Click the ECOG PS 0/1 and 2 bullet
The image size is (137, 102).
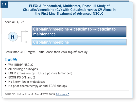point(22,77)
